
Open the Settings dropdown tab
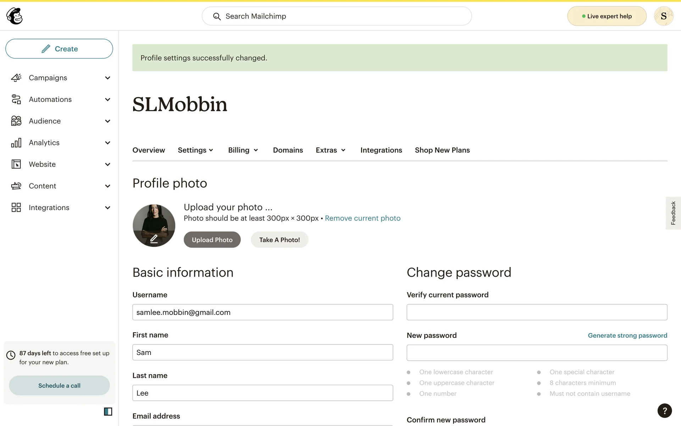click(195, 150)
